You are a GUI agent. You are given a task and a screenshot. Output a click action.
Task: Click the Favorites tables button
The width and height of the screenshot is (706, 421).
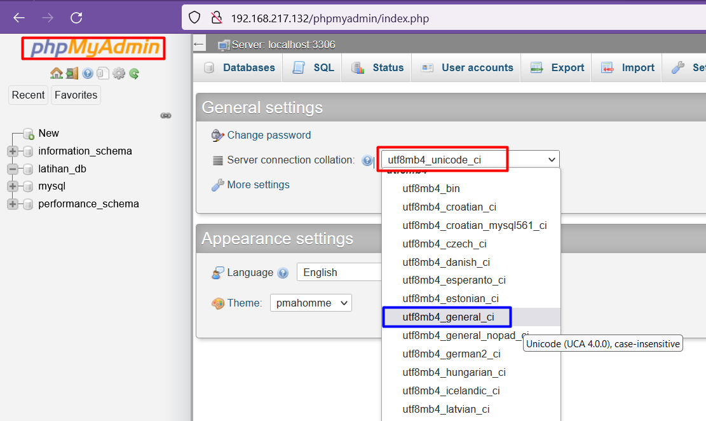[76, 95]
